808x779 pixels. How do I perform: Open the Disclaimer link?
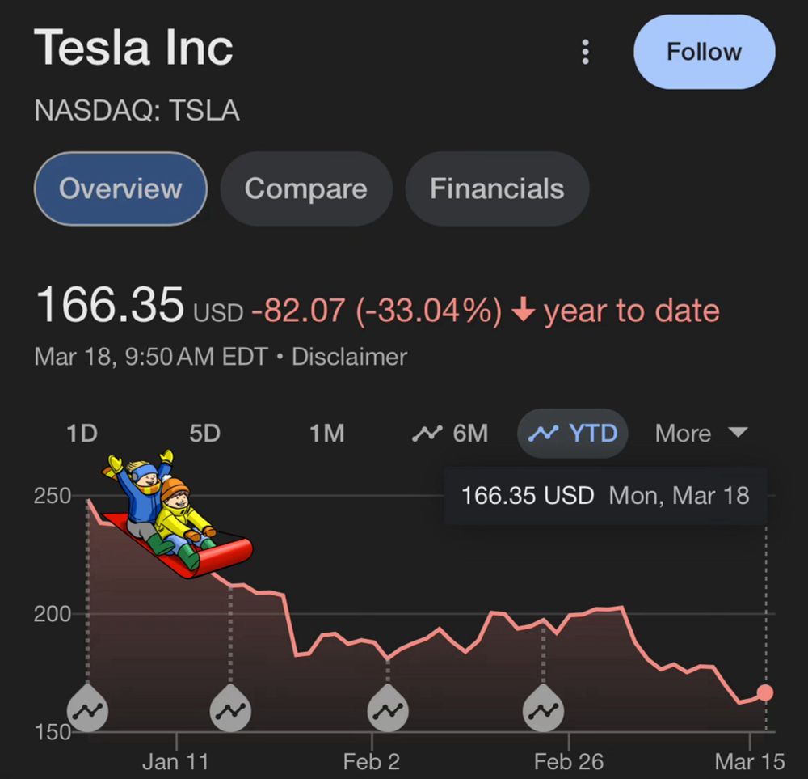(x=349, y=357)
